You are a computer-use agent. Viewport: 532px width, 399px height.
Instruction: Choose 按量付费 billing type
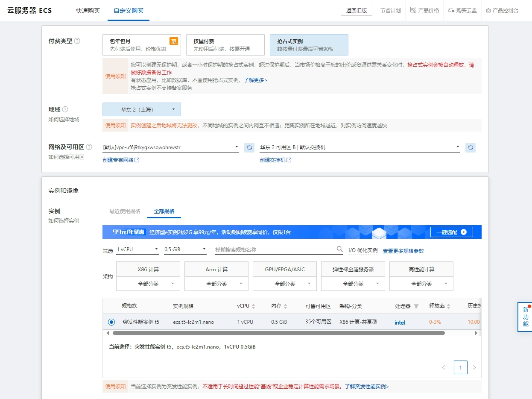pyautogui.click(x=225, y=45)
